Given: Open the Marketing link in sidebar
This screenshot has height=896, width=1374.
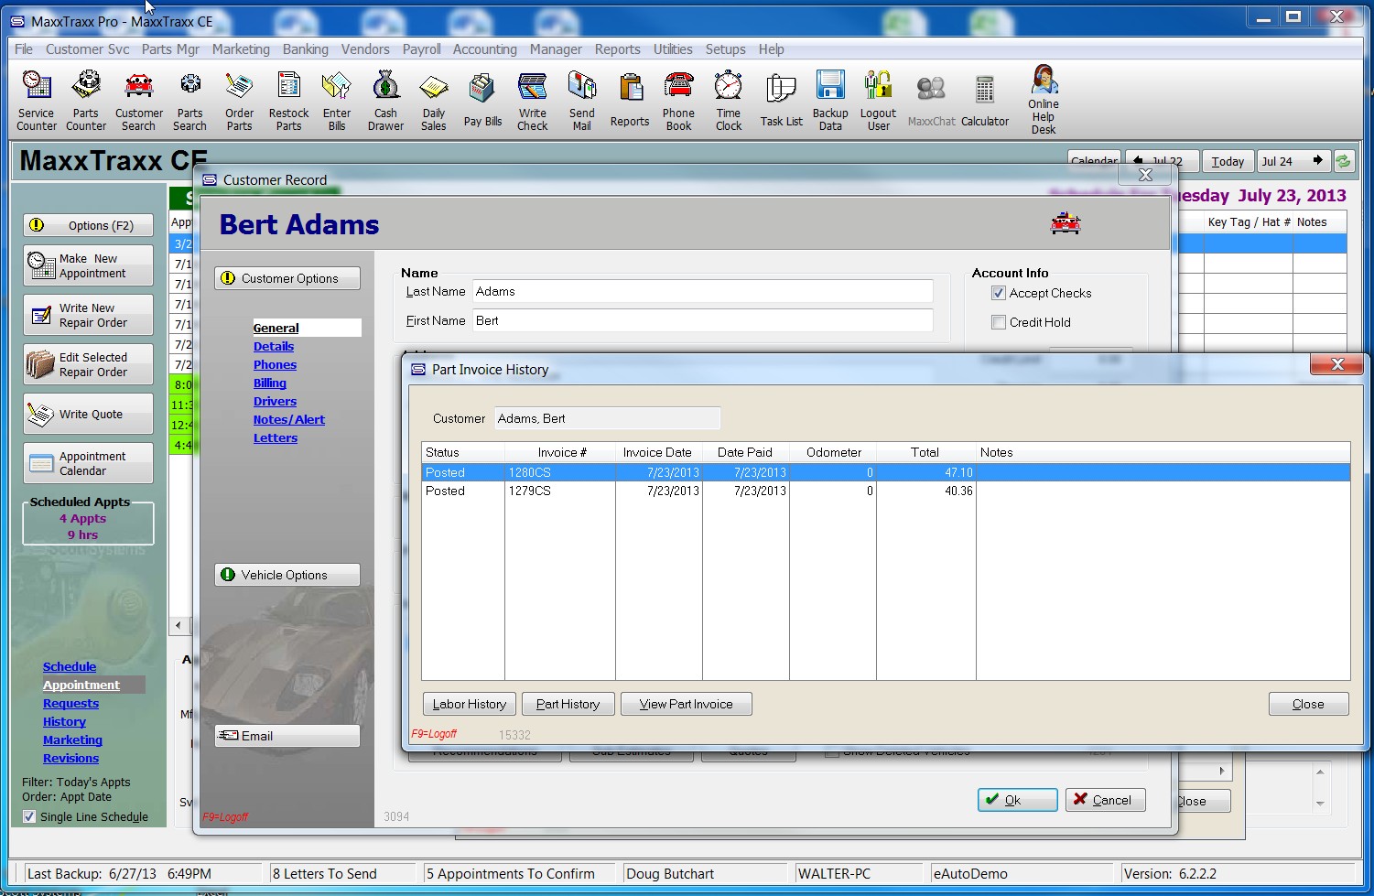Looking at the screenshot, I should pyautogui.click(x=72, y=739).
